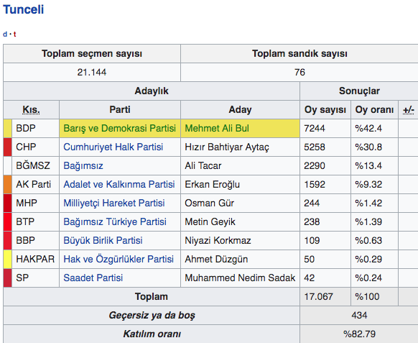Click the 'Oy oranı' column header
The image size is (418, 343).
click(374, 110)
